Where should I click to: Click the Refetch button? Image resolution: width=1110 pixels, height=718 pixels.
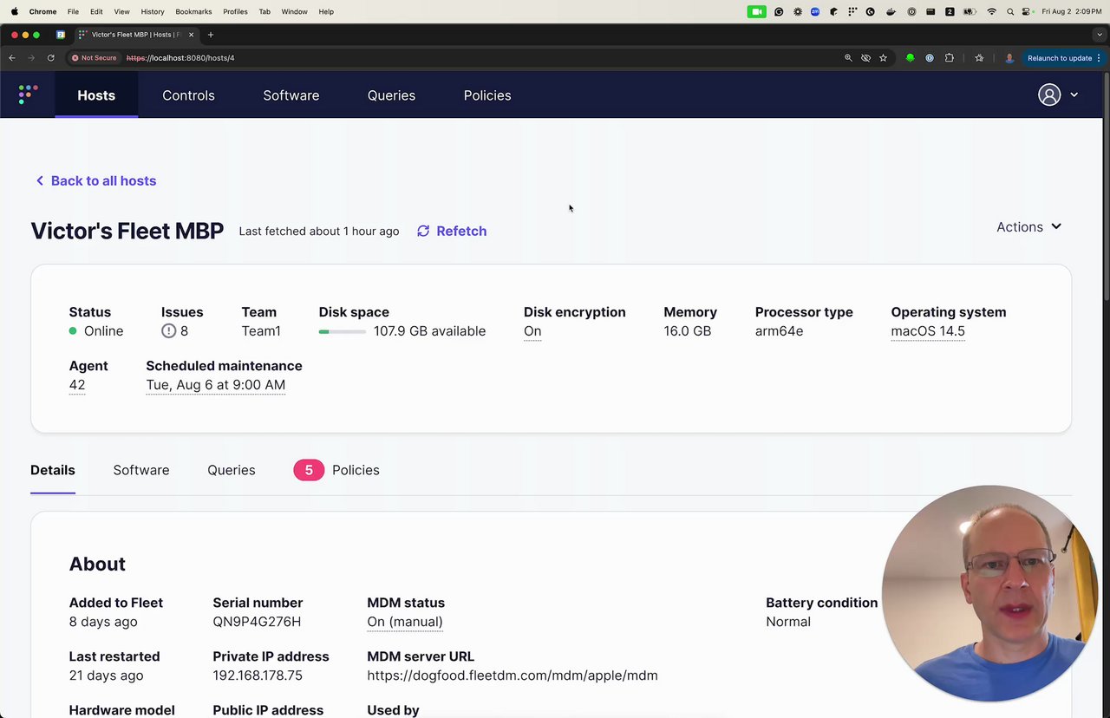tap(452, 231)
